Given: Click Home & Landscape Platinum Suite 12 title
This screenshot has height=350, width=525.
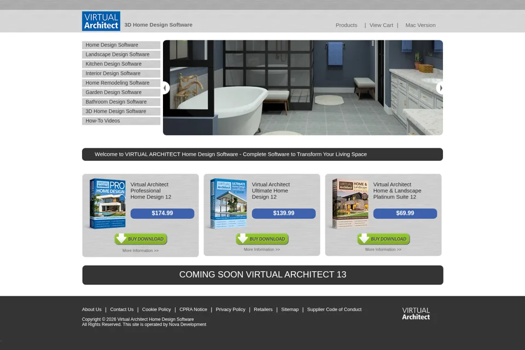Looking at the screenshot, I should [397, 190].
